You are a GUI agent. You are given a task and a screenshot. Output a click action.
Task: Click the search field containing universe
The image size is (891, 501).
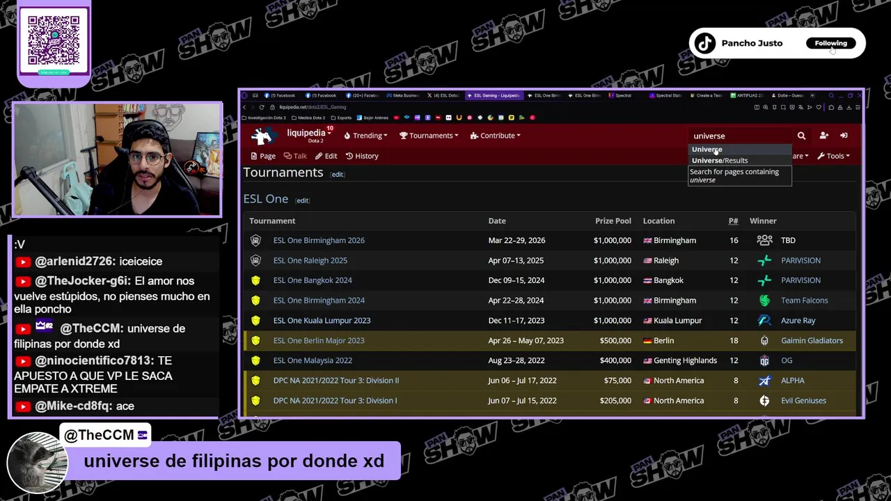tap(741, 136)
